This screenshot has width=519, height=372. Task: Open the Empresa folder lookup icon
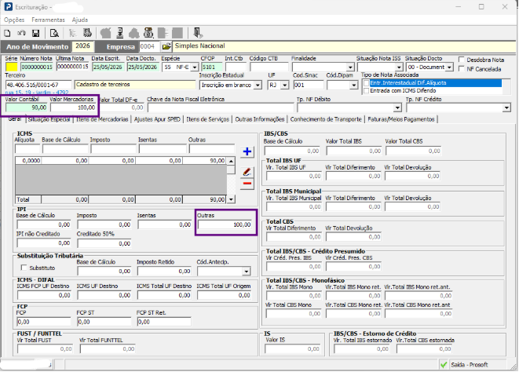click(x=166, y=46)
